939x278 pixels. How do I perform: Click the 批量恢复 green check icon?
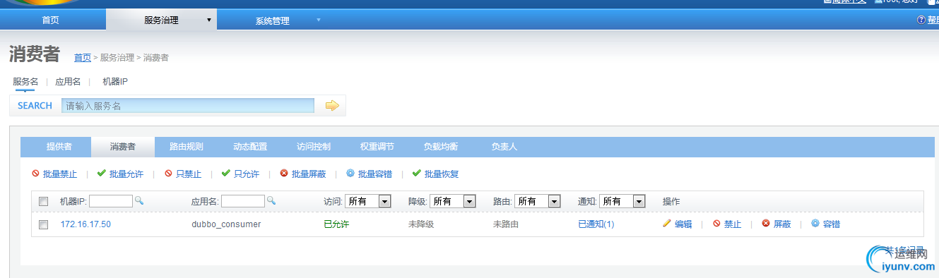416,173
